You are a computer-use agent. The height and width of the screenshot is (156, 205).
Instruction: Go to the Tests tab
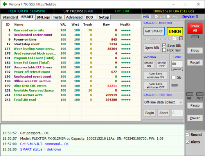57,17
